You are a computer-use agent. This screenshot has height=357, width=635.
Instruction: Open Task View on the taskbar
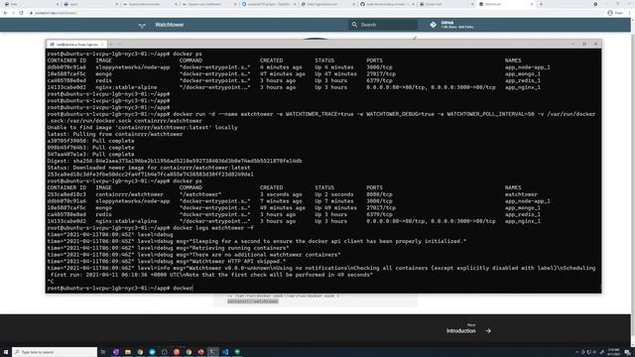coord(103,352)
